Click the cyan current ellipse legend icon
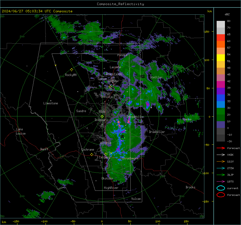This screenshot has width=241, height=225. click(221, 188)
